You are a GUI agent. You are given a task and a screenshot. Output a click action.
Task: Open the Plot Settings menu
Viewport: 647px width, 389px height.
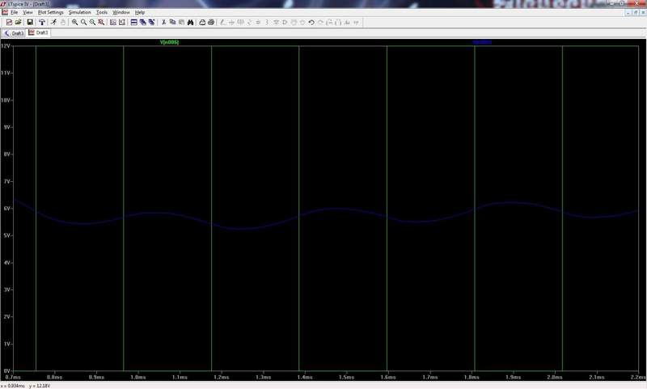[x=51, y=12]
